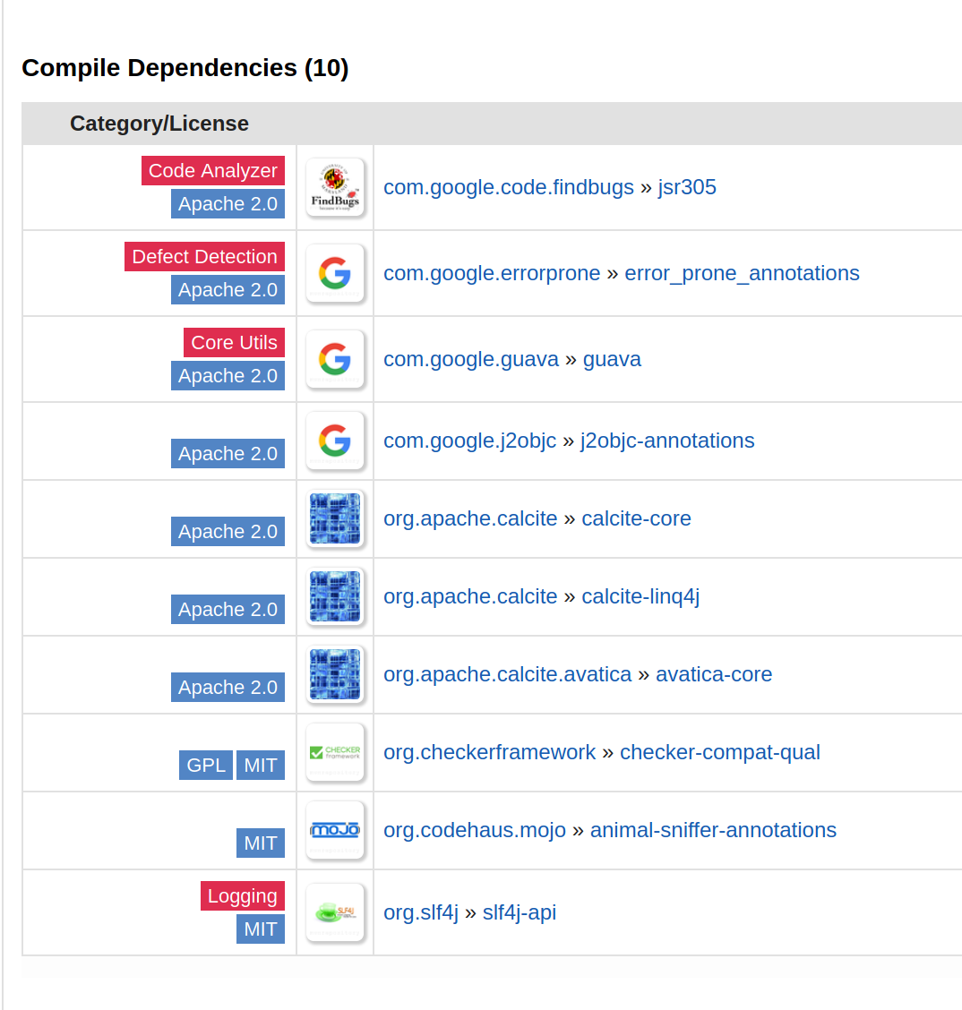The image size is (962, 1010).
Task: Open the checker-compat-qual artifact link
Action: [x=720, y=753]
